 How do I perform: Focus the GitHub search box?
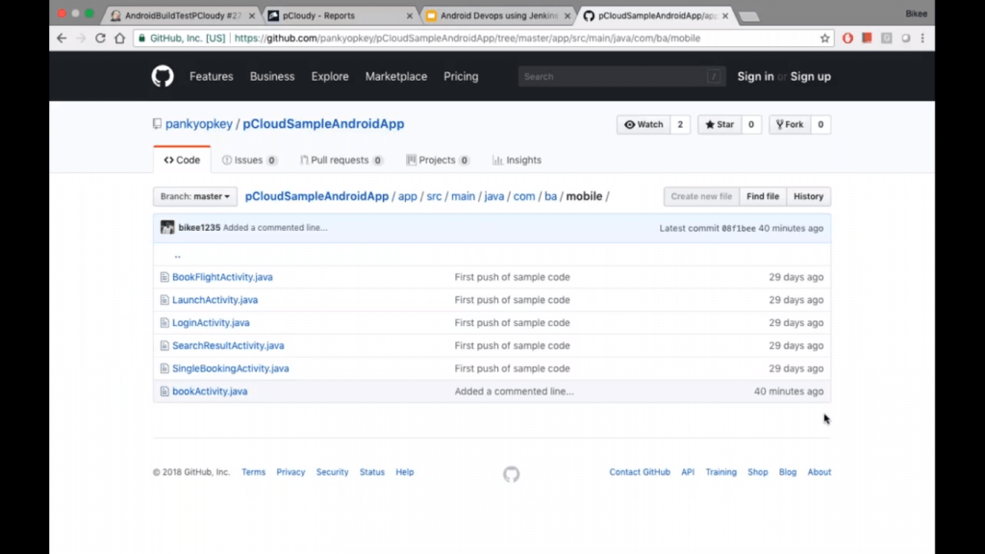(616, 77)
